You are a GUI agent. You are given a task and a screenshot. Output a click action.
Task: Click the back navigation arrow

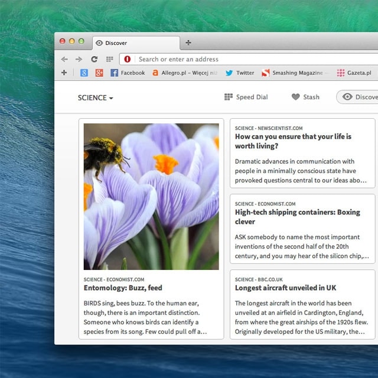point(64,59)
